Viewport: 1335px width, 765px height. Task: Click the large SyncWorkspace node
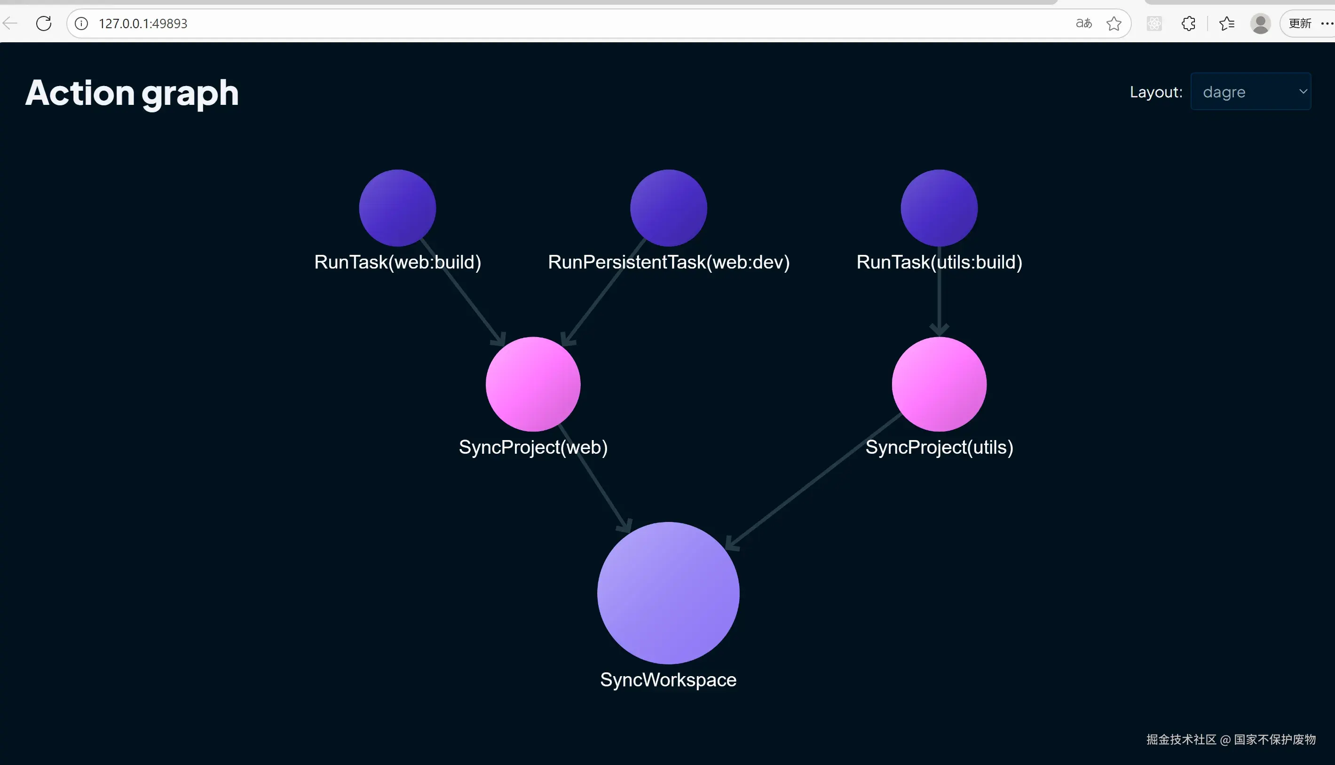tap(668, 592)
